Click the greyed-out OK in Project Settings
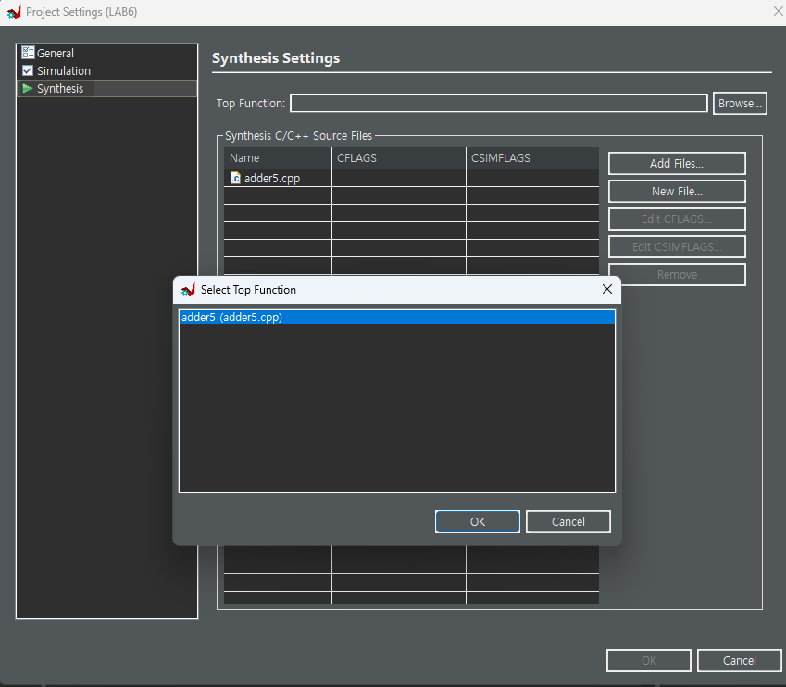The image size is (786, 687). tap(649, 660)
